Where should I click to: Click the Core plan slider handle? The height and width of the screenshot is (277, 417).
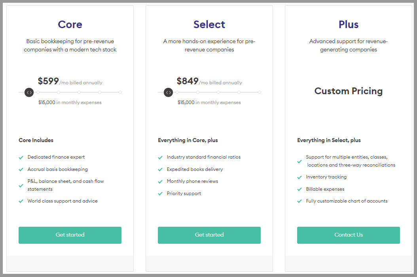29,92
